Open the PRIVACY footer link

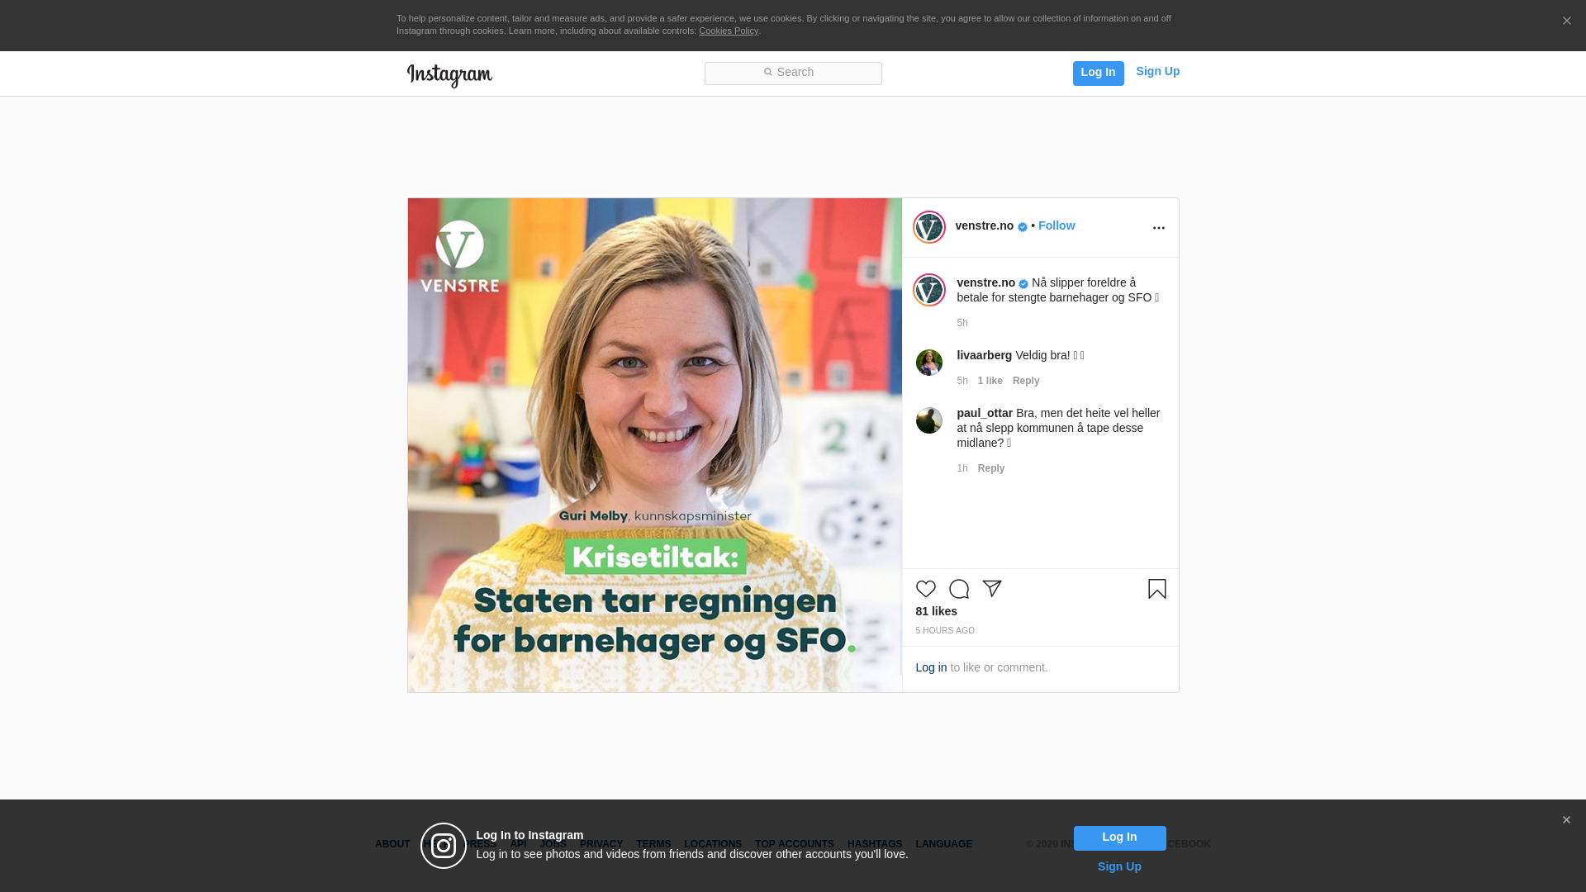pyautogui.click(x=601, y=844)
